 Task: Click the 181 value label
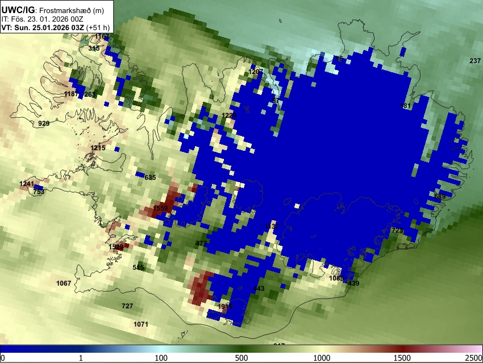(405, 106)
